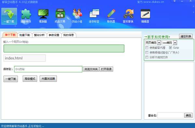Screen dimensions: 195x128
Task: Open the official www.dukey.cn link in the title bar
Action: click(150, 2)
